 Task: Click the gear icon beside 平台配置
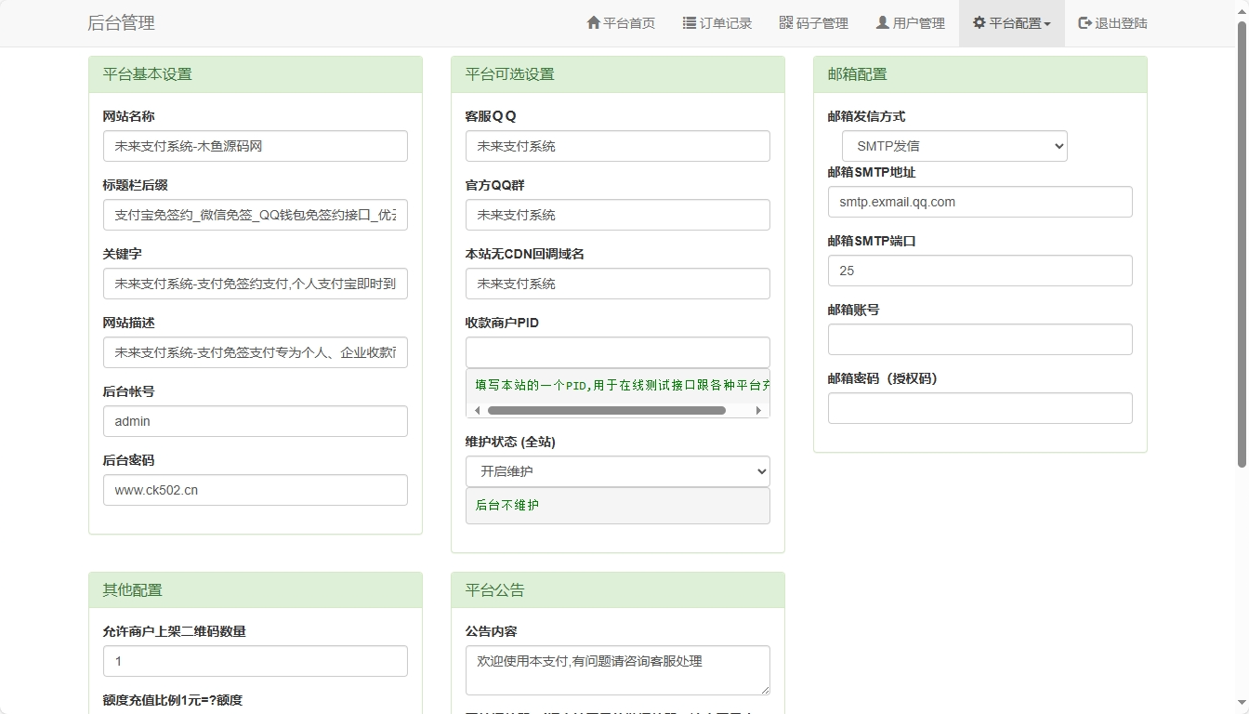pos(979,22)
